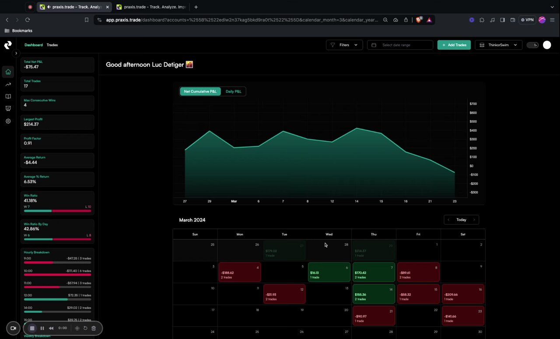Viewport: 560px width, 339px height.
Task: Go back in browser history
Action: tap(7, 20)
